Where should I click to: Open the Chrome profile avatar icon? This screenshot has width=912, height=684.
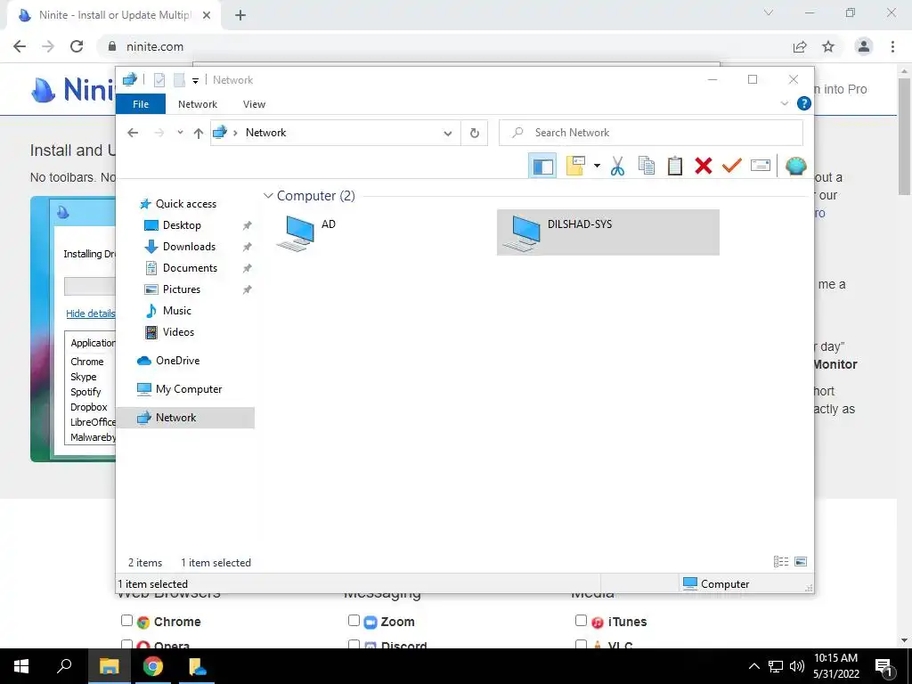pos(864,46)
